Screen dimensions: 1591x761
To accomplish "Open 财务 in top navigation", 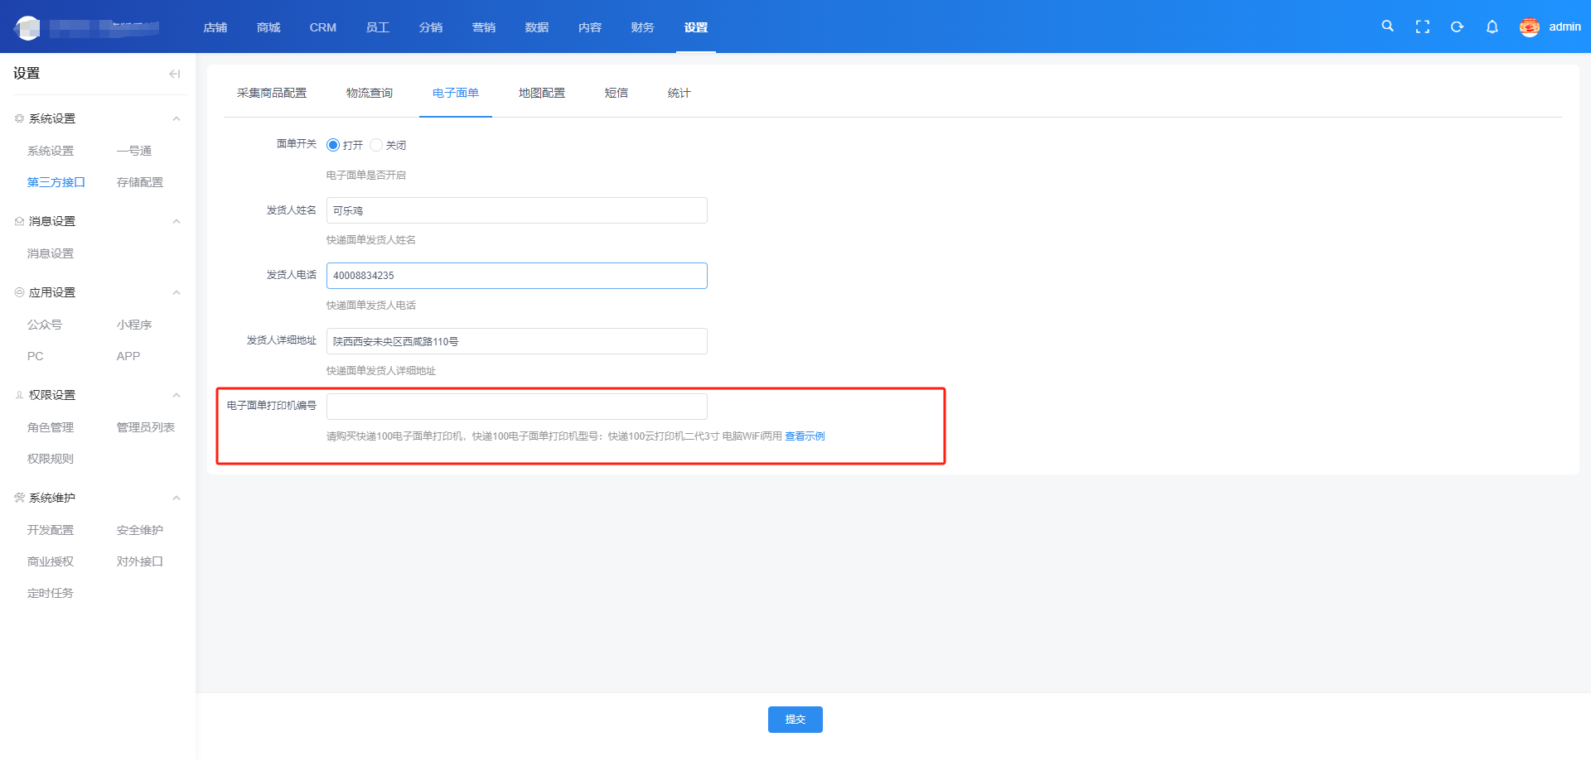I will click(x=643, y=27).
